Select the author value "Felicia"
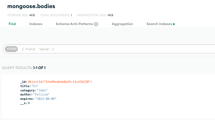This screenshot has width=215, height=120. click(42, 95)
